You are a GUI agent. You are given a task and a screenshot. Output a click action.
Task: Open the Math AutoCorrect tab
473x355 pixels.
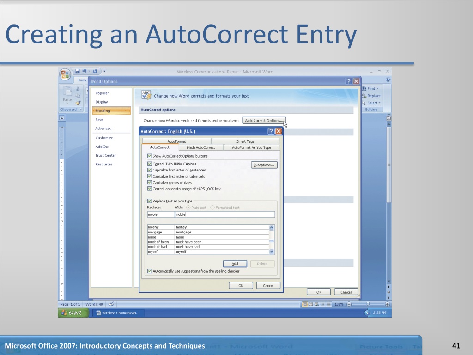(201, 147)
